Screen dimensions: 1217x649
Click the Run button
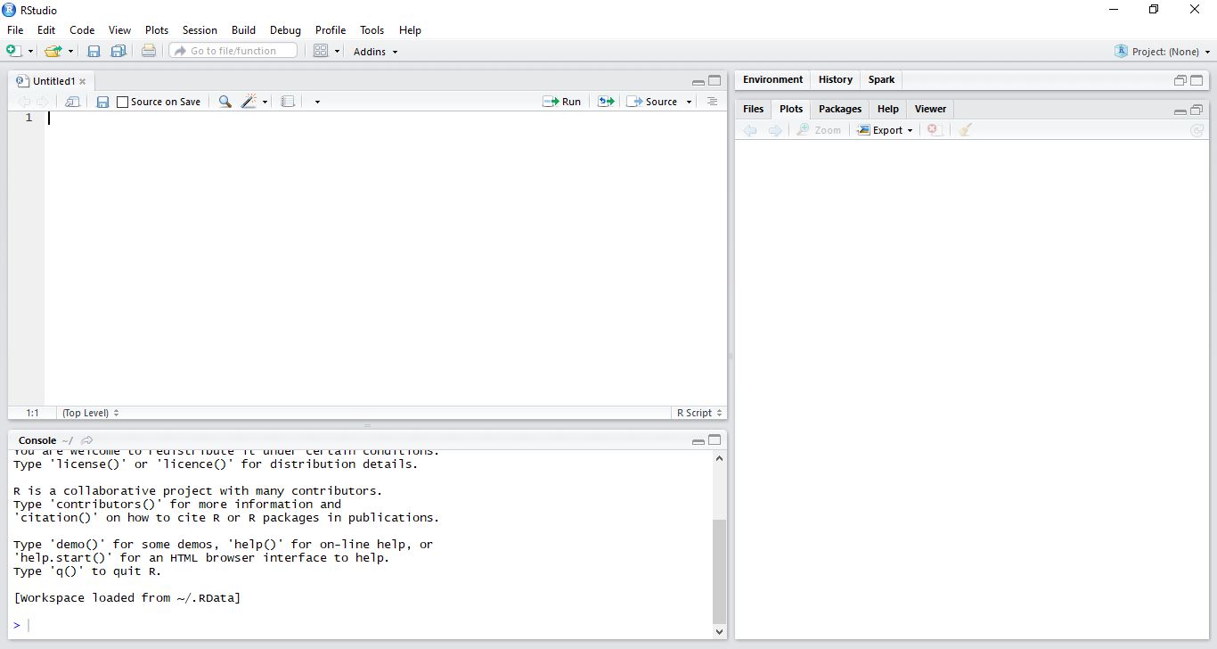[562, 102]
